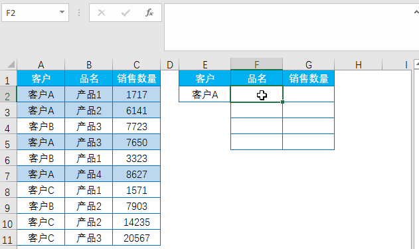Select cell with value 1717
The height and width of the screenshot is (249, 419).
point(137,94)
